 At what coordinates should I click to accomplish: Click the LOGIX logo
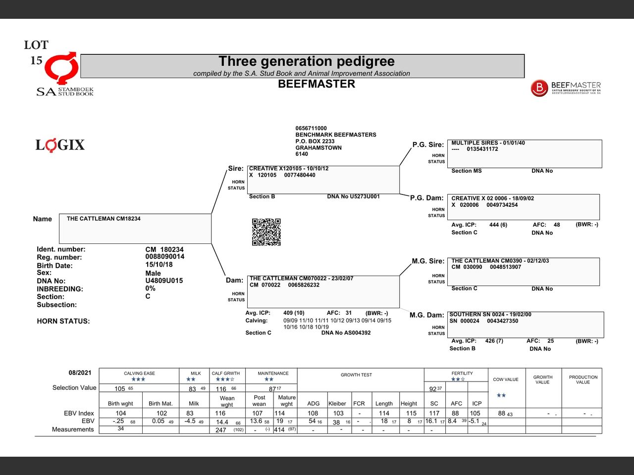(x=60, y=145)
